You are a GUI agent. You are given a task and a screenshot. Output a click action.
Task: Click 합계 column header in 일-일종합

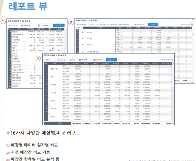50,29
